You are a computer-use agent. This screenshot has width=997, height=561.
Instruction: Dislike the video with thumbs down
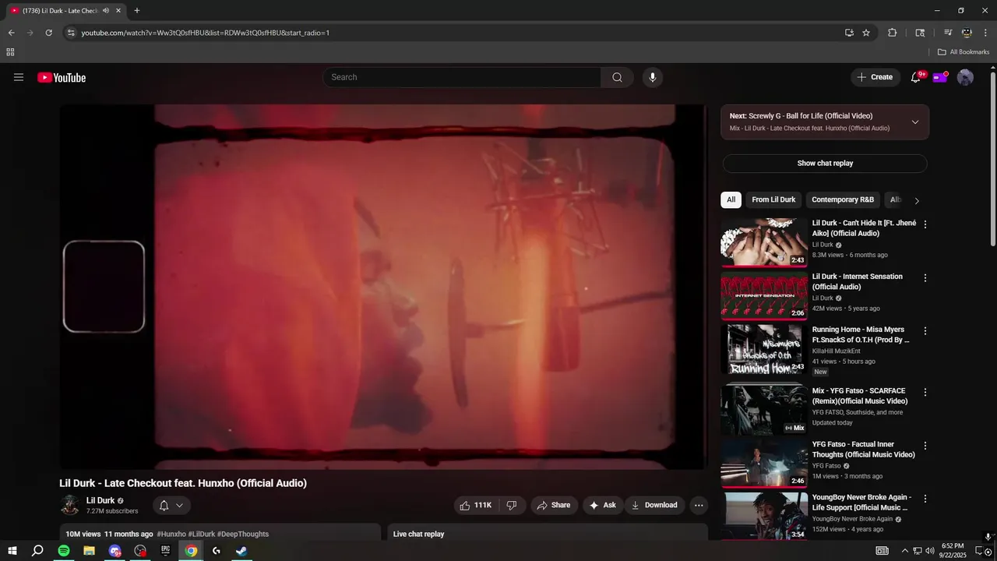pos(512,505)
